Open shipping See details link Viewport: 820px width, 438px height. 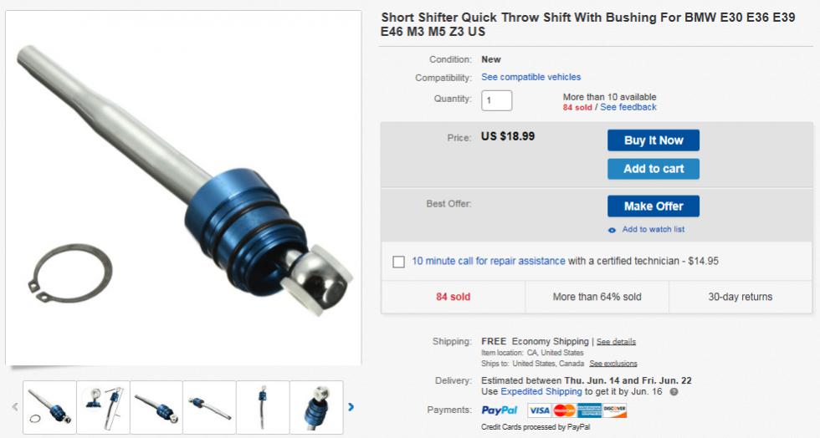[616, 342]
